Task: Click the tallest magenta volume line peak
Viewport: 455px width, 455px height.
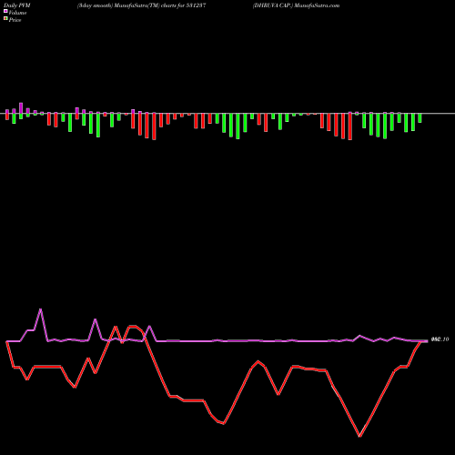Action: tap(41, 309)
